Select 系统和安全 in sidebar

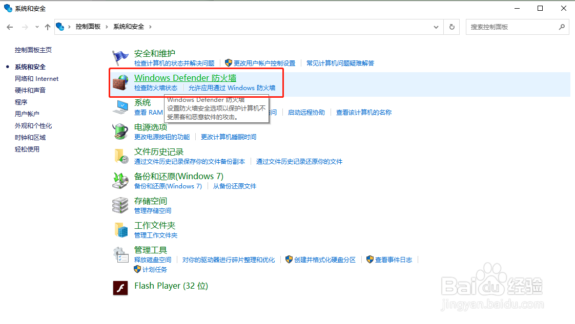coord(30,67)
